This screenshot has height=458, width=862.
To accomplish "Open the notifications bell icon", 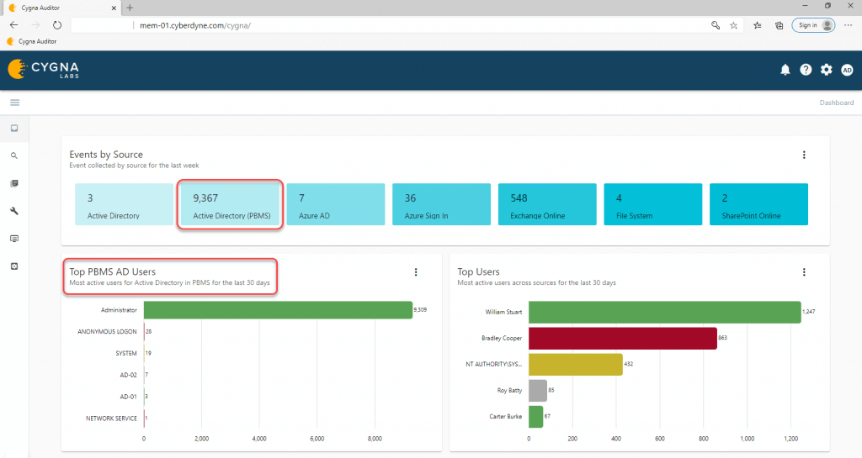I will click(x=785, y=70).
